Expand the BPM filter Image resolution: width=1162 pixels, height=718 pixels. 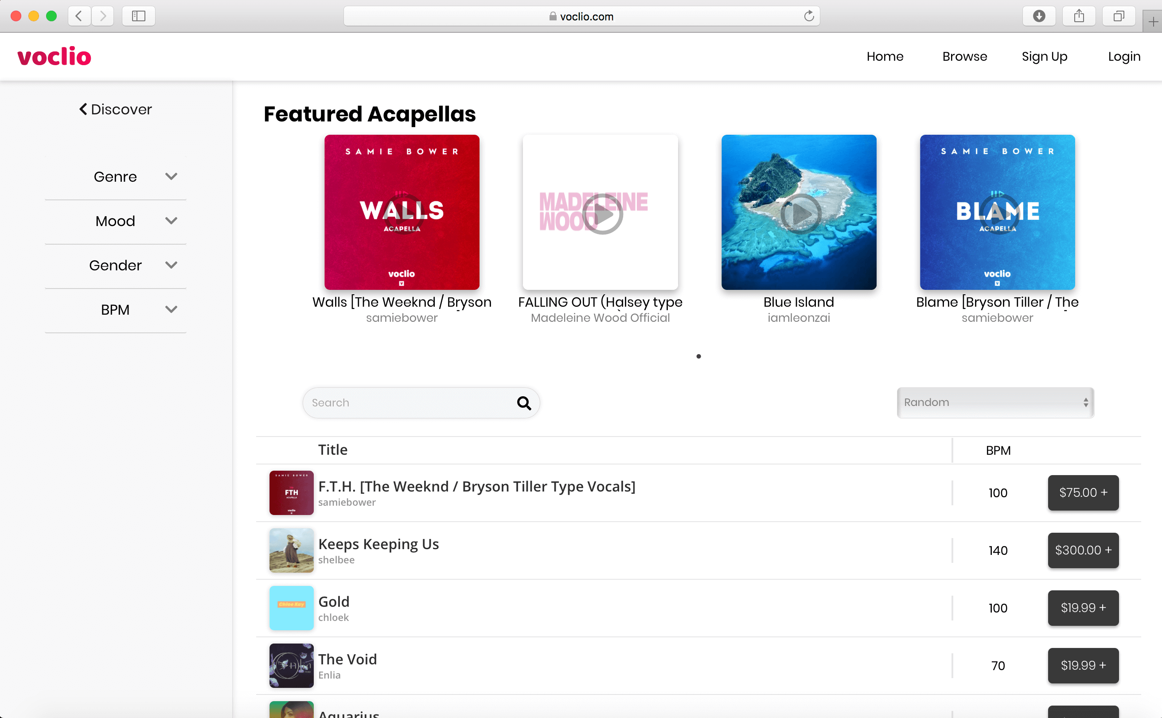point(116,310)
